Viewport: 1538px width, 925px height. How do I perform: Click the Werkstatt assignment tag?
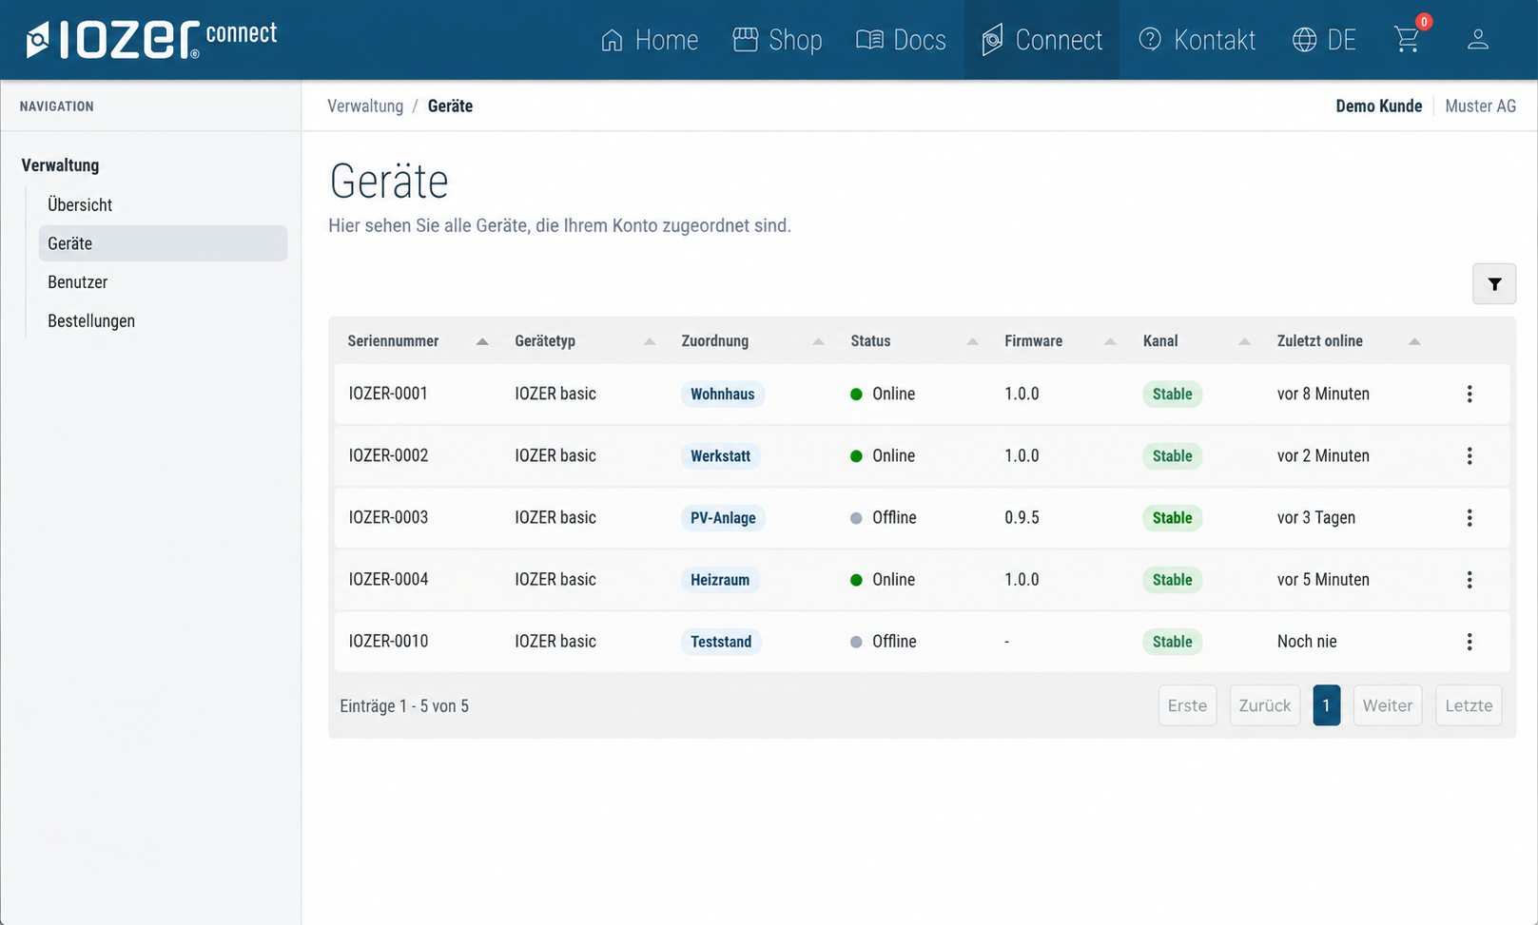[x=720, y=455]
